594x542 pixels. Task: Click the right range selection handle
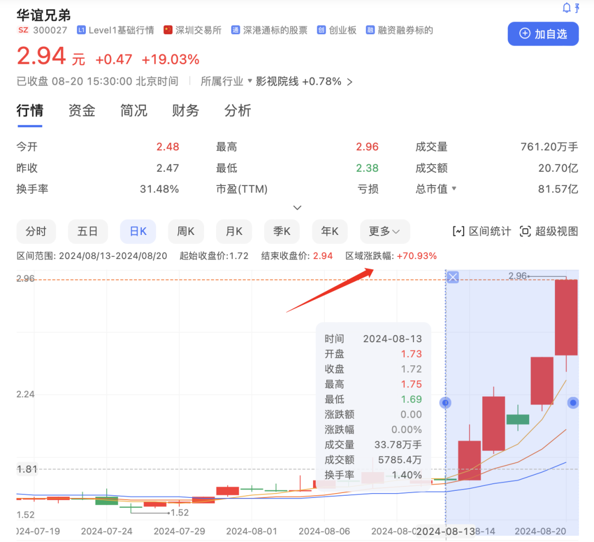[573, 403]
